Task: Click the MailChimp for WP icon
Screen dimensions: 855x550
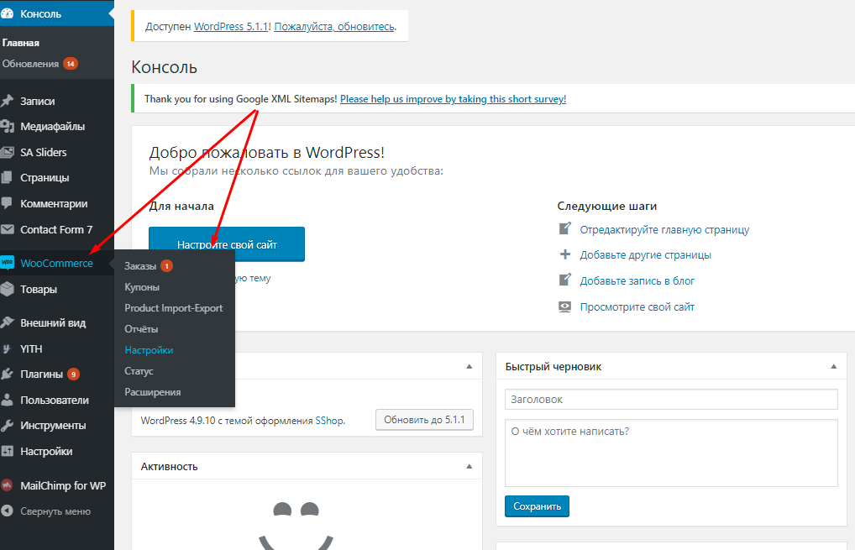Action: click(7, 485)
